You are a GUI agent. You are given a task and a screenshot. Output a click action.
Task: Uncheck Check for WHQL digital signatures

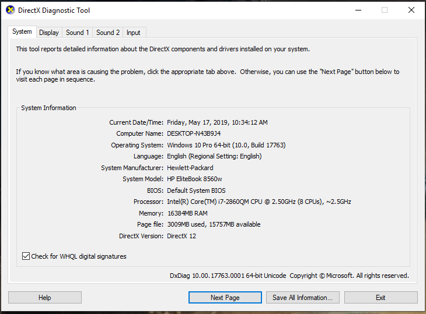[x=26, y=256]
